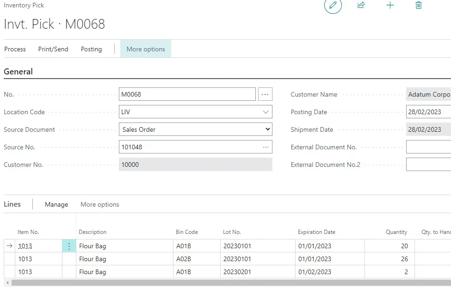Open the Source No. ellipsis lookup
The width and height of the screenshot is (451, 294).
(266, 147)
